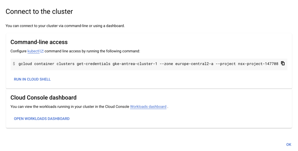
Task: Click the external link icon beside kubectl
Action: (x=42, y=51)
